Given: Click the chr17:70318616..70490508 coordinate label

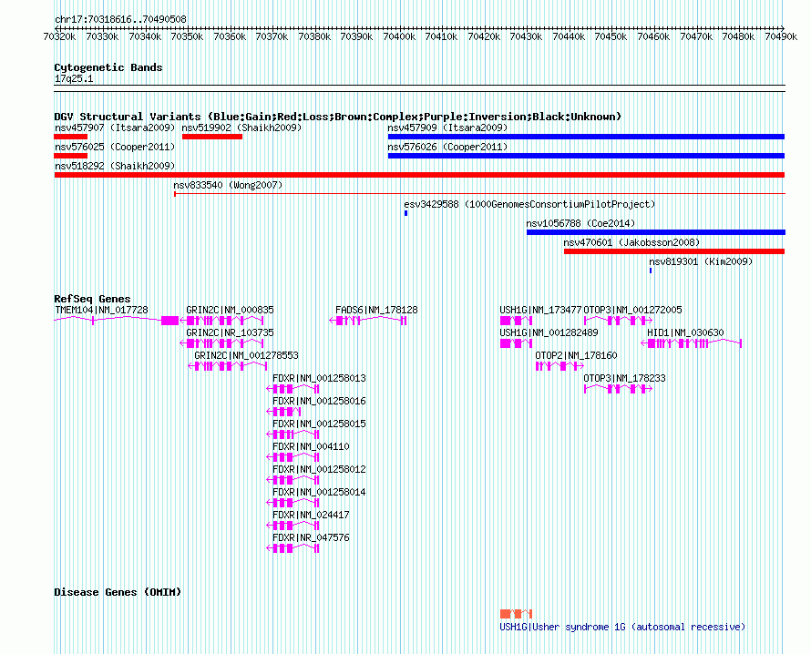Looking at the screenshot, I should coord(120,19).
